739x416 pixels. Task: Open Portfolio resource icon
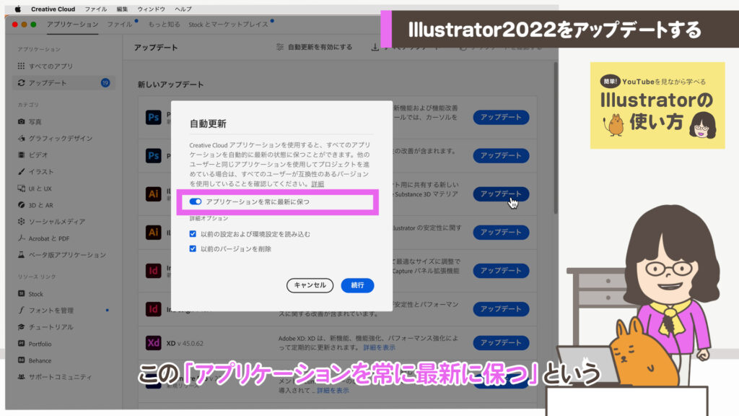tap(21, 343)
